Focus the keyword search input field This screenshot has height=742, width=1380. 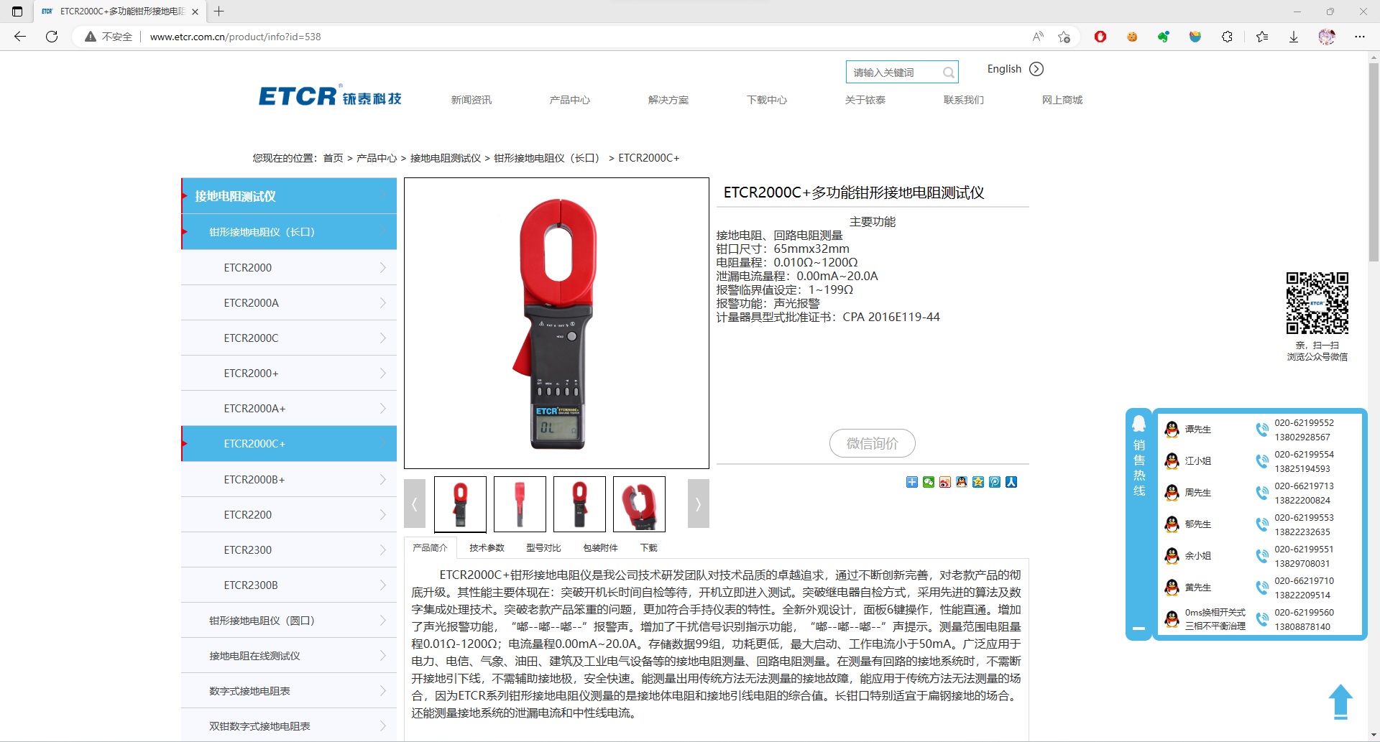click(895, 73)
